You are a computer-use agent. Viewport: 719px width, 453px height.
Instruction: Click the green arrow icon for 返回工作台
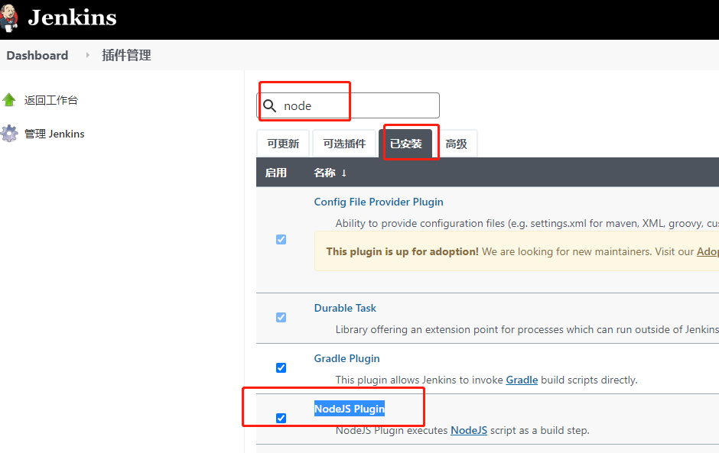point(9,100)
